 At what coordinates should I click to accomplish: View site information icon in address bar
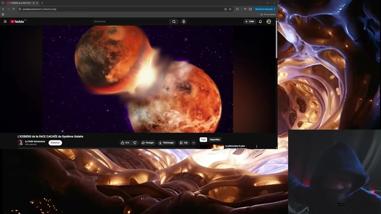(20, 9)
